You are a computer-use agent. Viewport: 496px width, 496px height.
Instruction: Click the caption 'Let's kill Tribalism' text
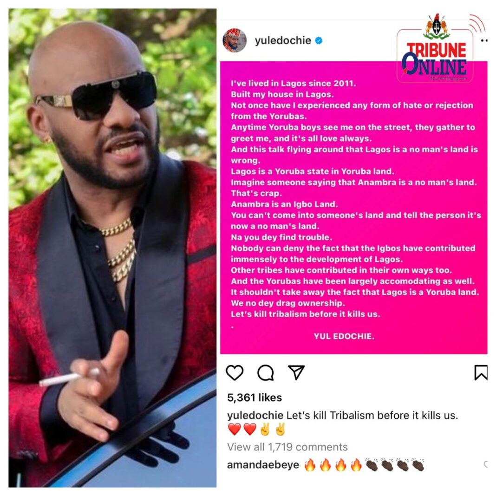pyautogui.click(x=372, y=415)
